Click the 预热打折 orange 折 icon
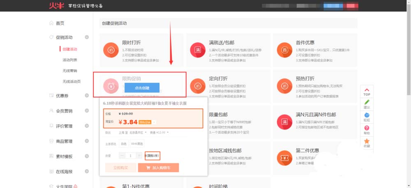Screen dimensions: 411x188 click(285, 86)
